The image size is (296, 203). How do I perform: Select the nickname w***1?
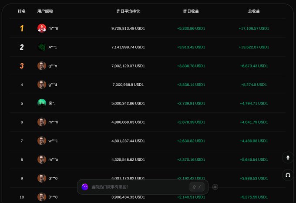click(x=53, y=141)
